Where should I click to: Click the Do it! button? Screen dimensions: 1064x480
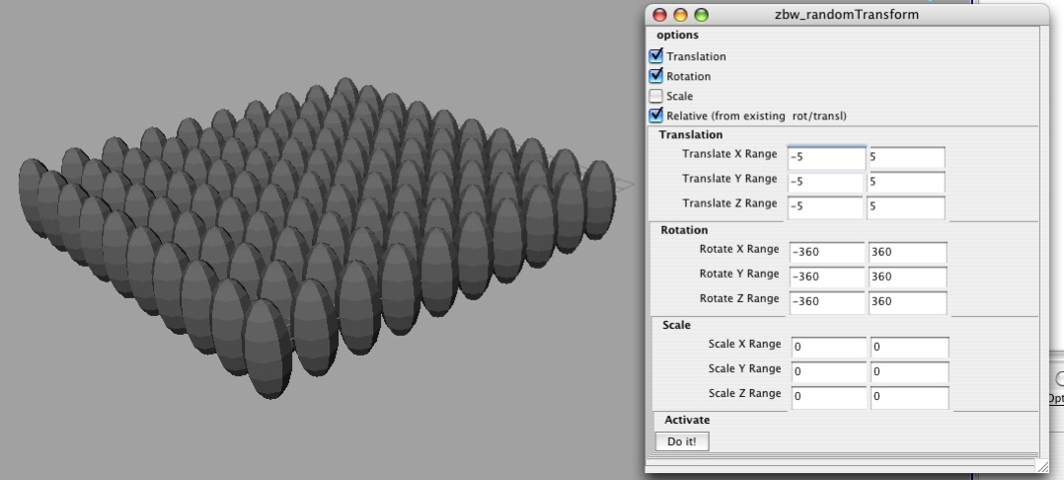(682, 441)
